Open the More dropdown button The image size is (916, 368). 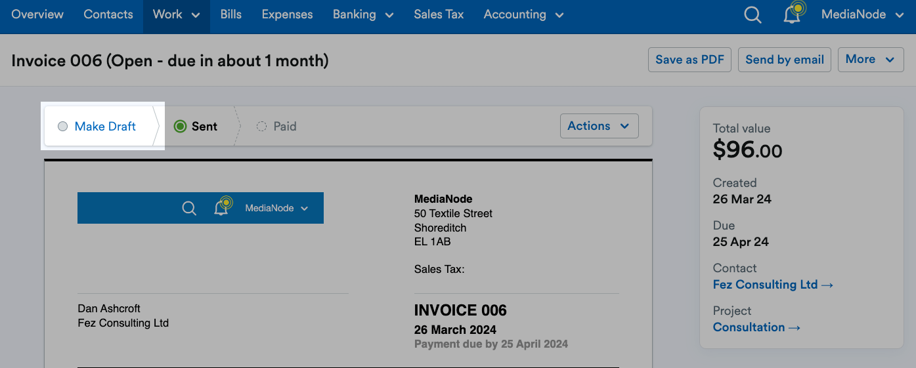pyautogui.click(x=870, y=60)
